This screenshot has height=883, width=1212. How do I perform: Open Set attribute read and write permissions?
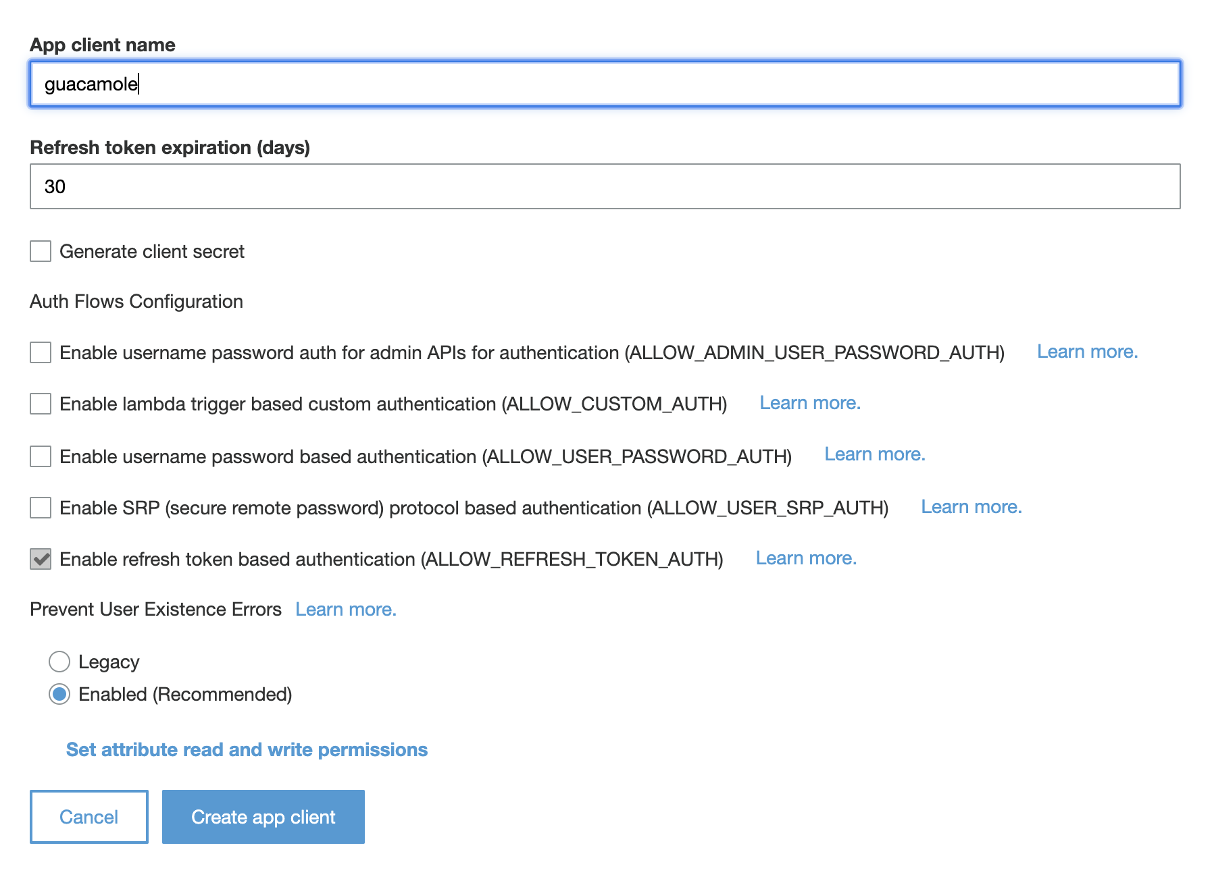coord(247,750)
